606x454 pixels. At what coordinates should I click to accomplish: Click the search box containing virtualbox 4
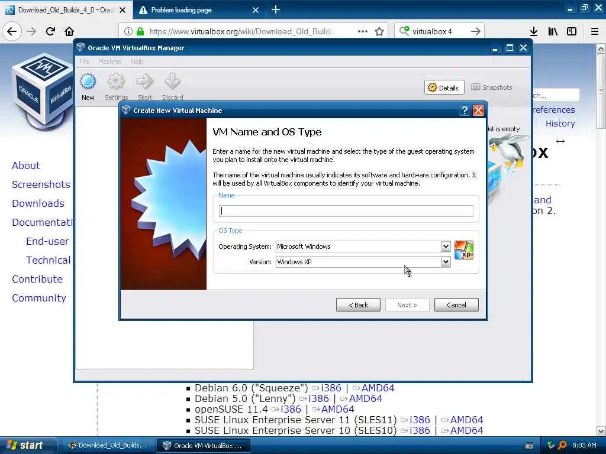(x=439, y=31)
